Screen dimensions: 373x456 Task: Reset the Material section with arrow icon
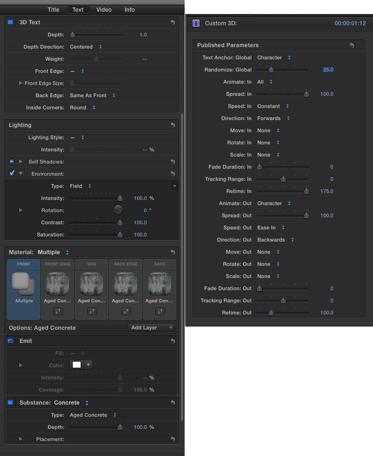click(x=173, y=252)
